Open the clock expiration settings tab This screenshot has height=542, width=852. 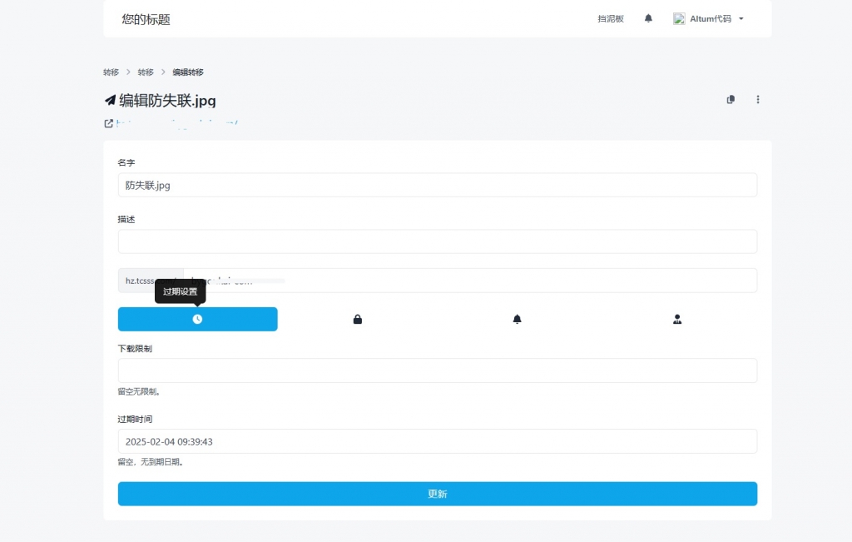coord(197,319)
